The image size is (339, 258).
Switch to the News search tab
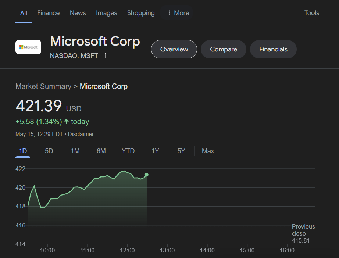point(78,13)
